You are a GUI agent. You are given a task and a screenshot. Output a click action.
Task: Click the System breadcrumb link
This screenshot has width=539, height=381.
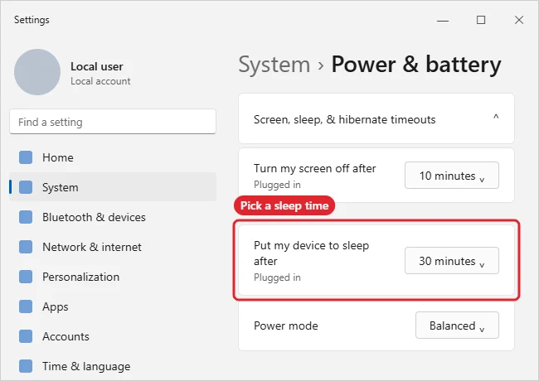pos(274,65)
